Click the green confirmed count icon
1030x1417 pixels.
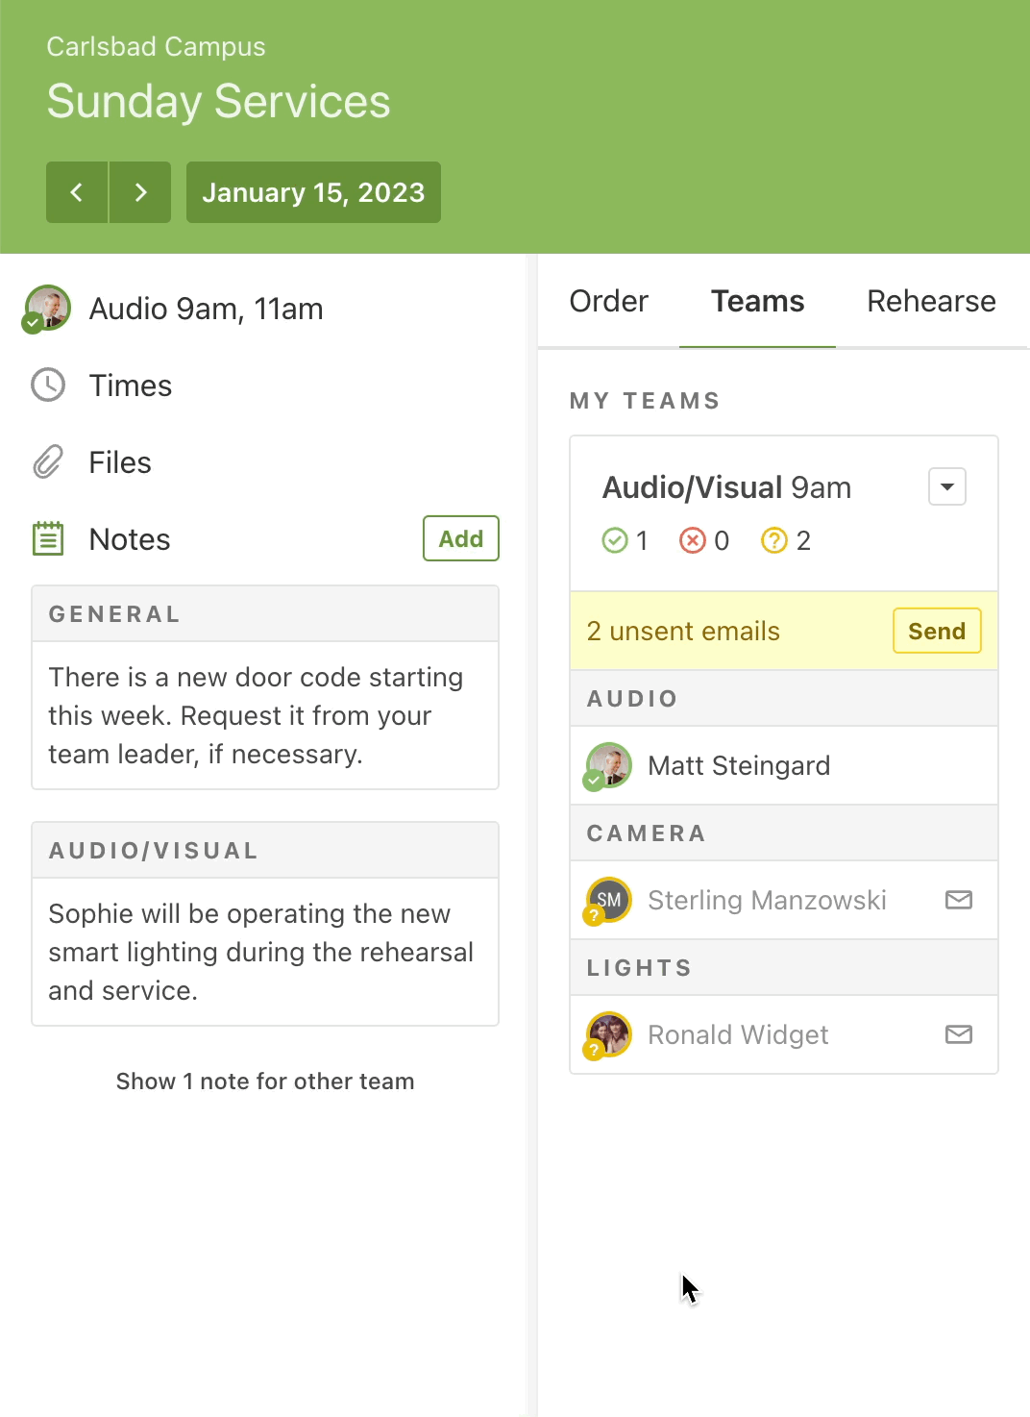(x=614, y=541)
